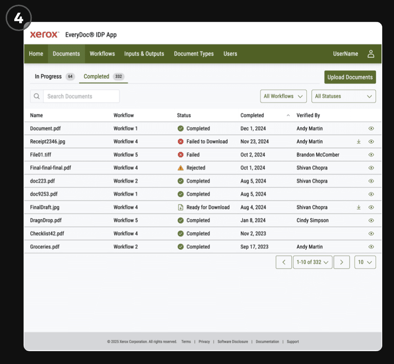Switch to the In Progress tab
This screenshot has height=364, width=394.
[55, 76]
